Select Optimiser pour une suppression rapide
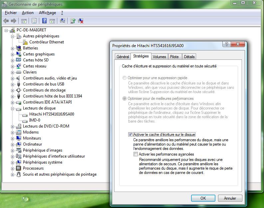This screenshot has height=208, width=264. click(x=124, y=78)
